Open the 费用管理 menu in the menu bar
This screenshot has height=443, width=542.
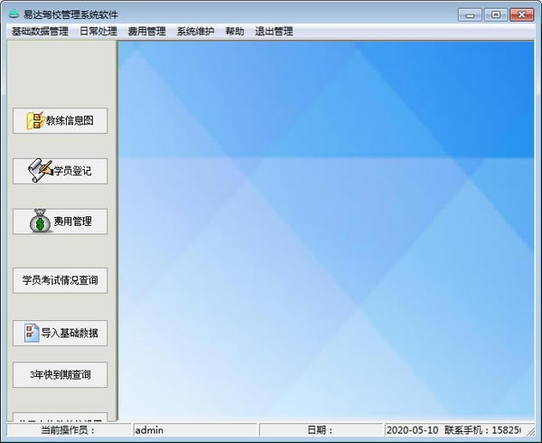click(146, 32)
